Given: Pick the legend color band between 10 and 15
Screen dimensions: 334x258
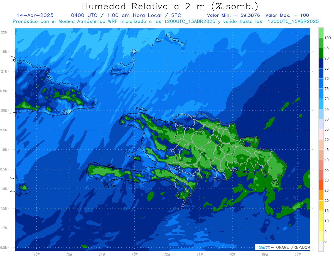Looking at the screenshot, I should (321, 215).
